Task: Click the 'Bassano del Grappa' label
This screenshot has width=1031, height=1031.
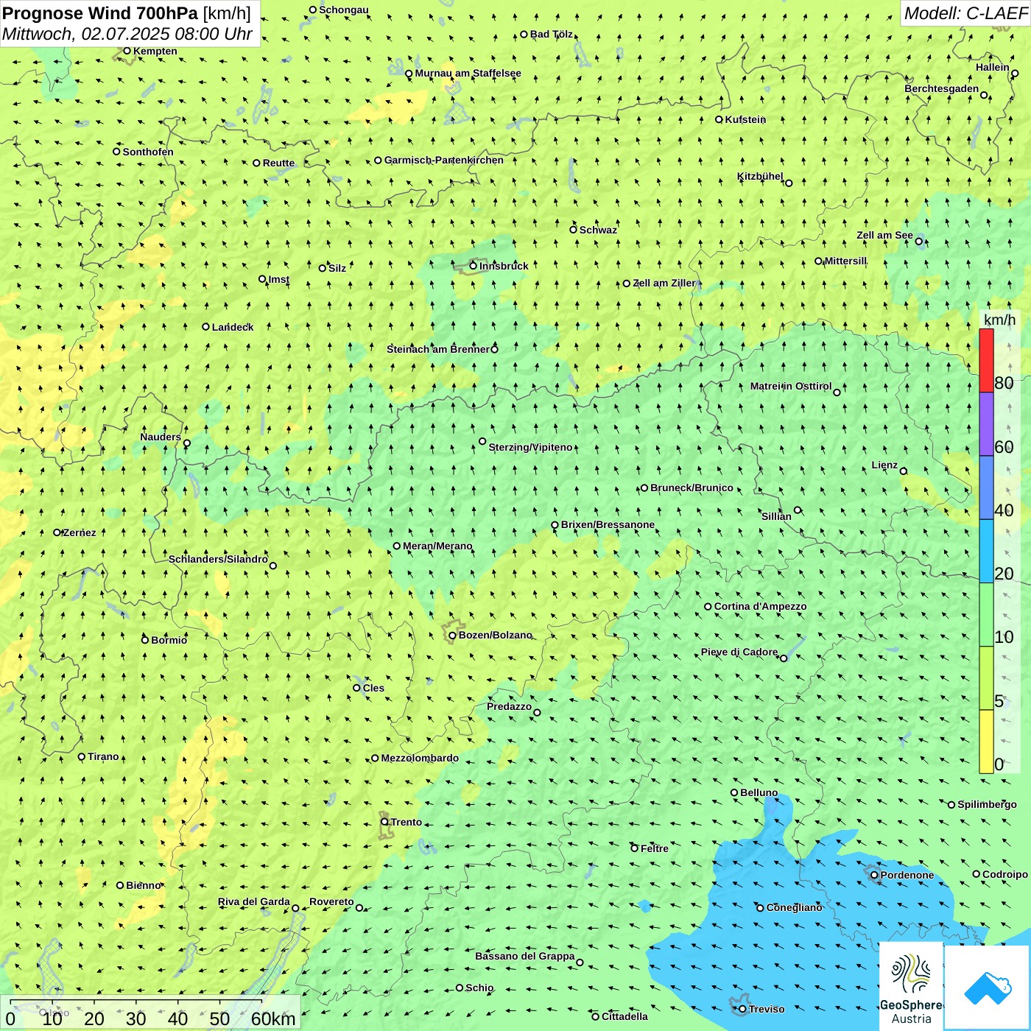Action: point(524,956)
